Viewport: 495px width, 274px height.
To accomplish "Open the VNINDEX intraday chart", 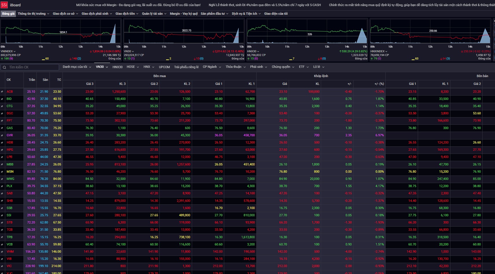I will coord(60,32).
